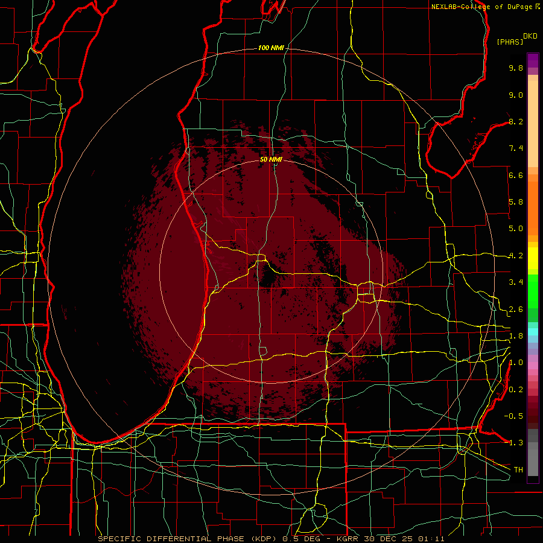Click the DKD product code label
Image resolution: width=543 pixels, height=543 pixels.
pyautogui.click(x=530, y=36)
